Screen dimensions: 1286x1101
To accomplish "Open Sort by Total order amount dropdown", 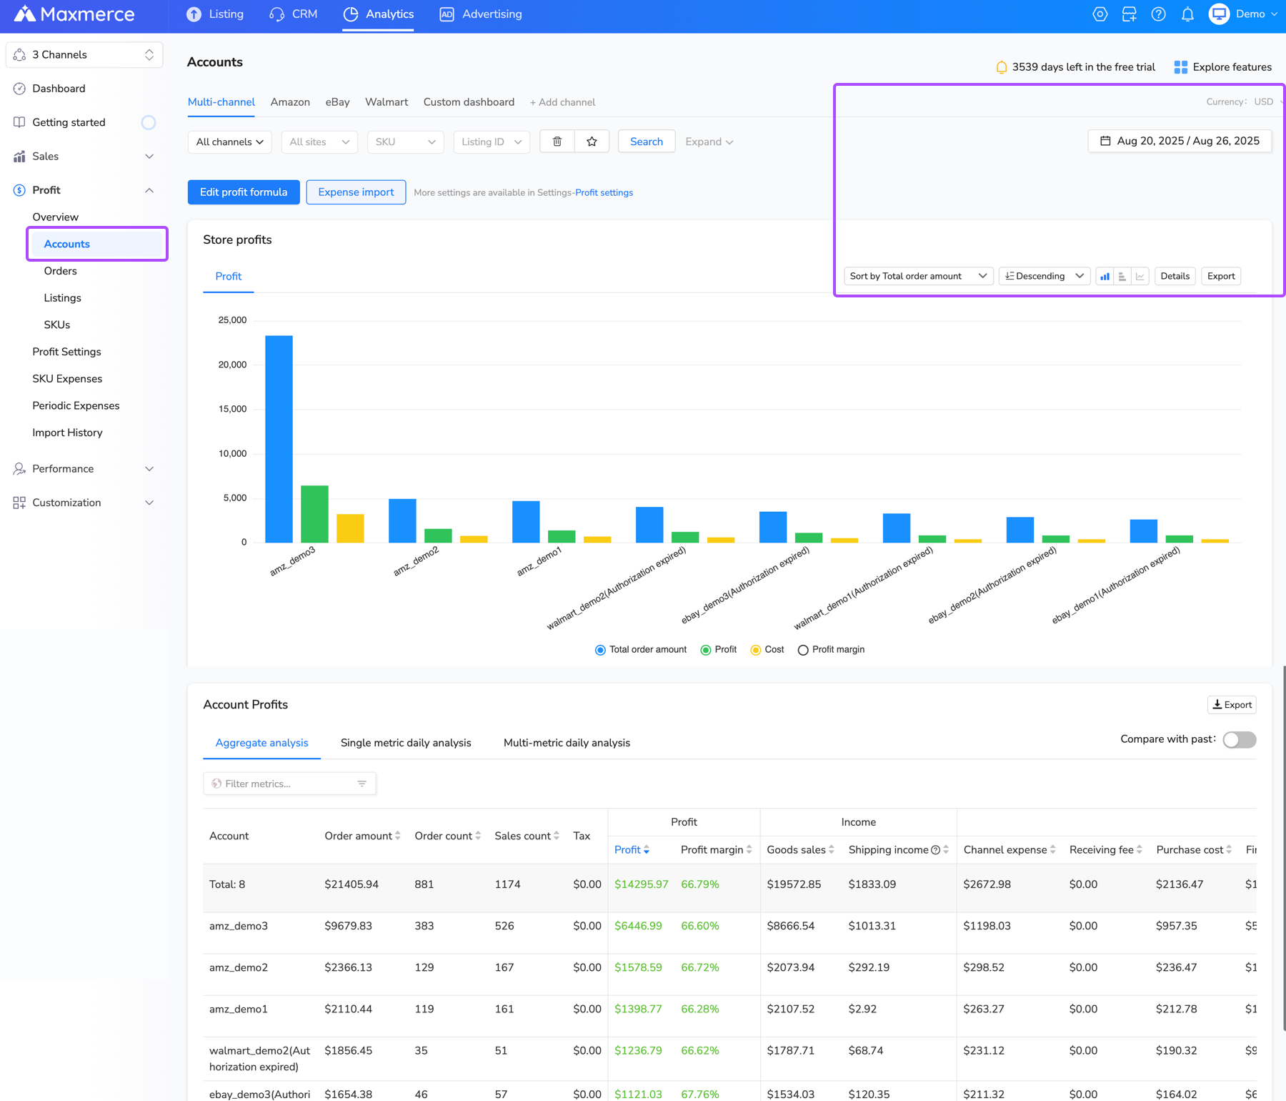I will 918,276.
